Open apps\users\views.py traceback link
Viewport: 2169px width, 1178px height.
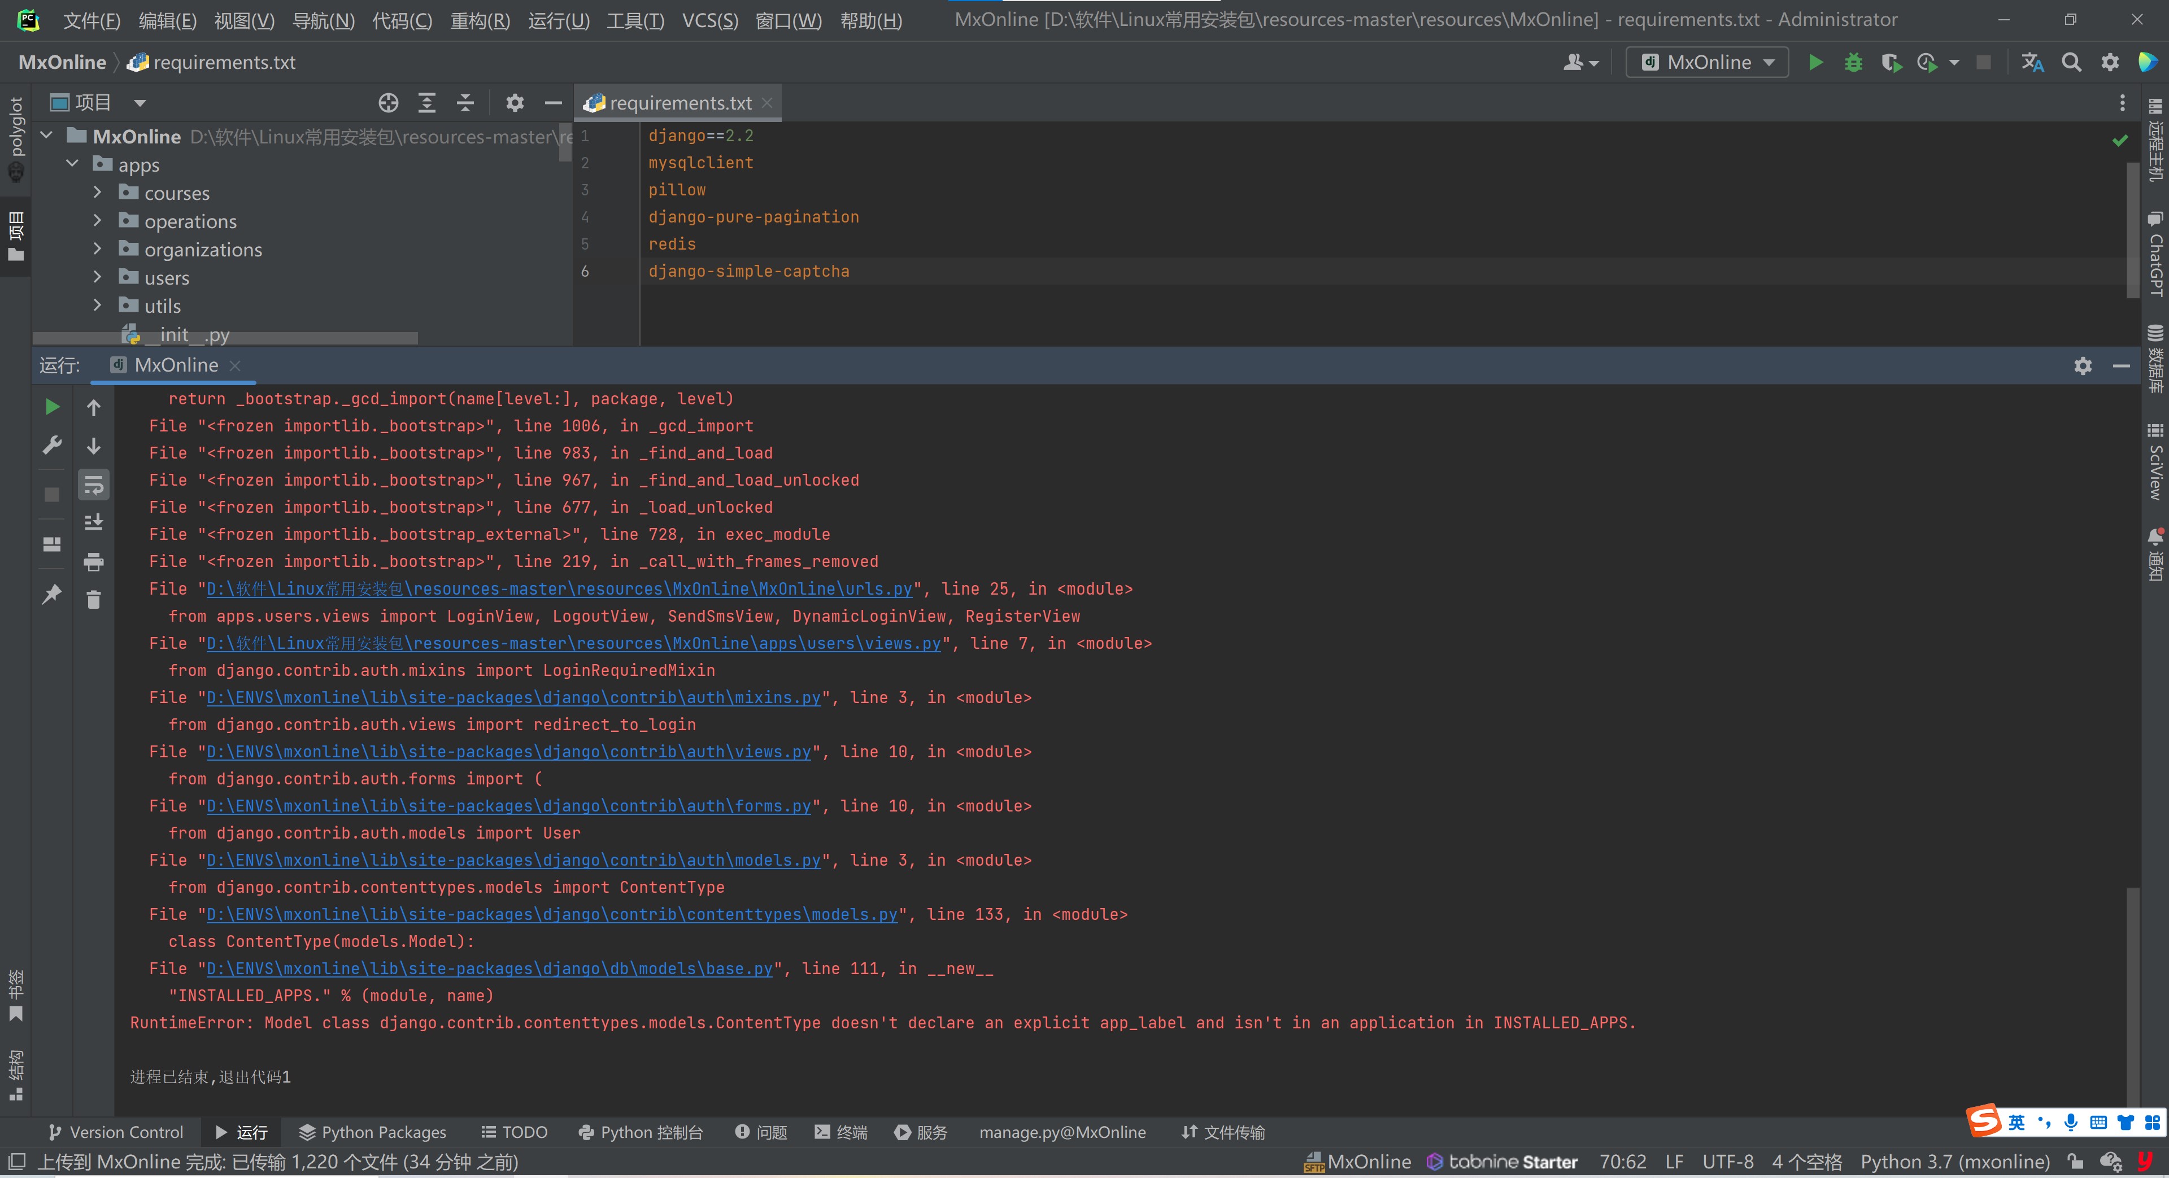click(x=573, y=643)
